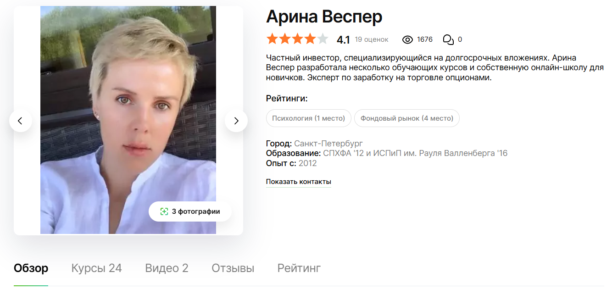Click the fifth gray rating star
This screenshot has width=612, height=289.
click(323, 39)
